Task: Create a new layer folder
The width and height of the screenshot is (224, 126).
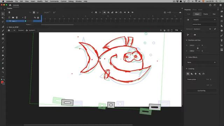Action: [13, 17]
